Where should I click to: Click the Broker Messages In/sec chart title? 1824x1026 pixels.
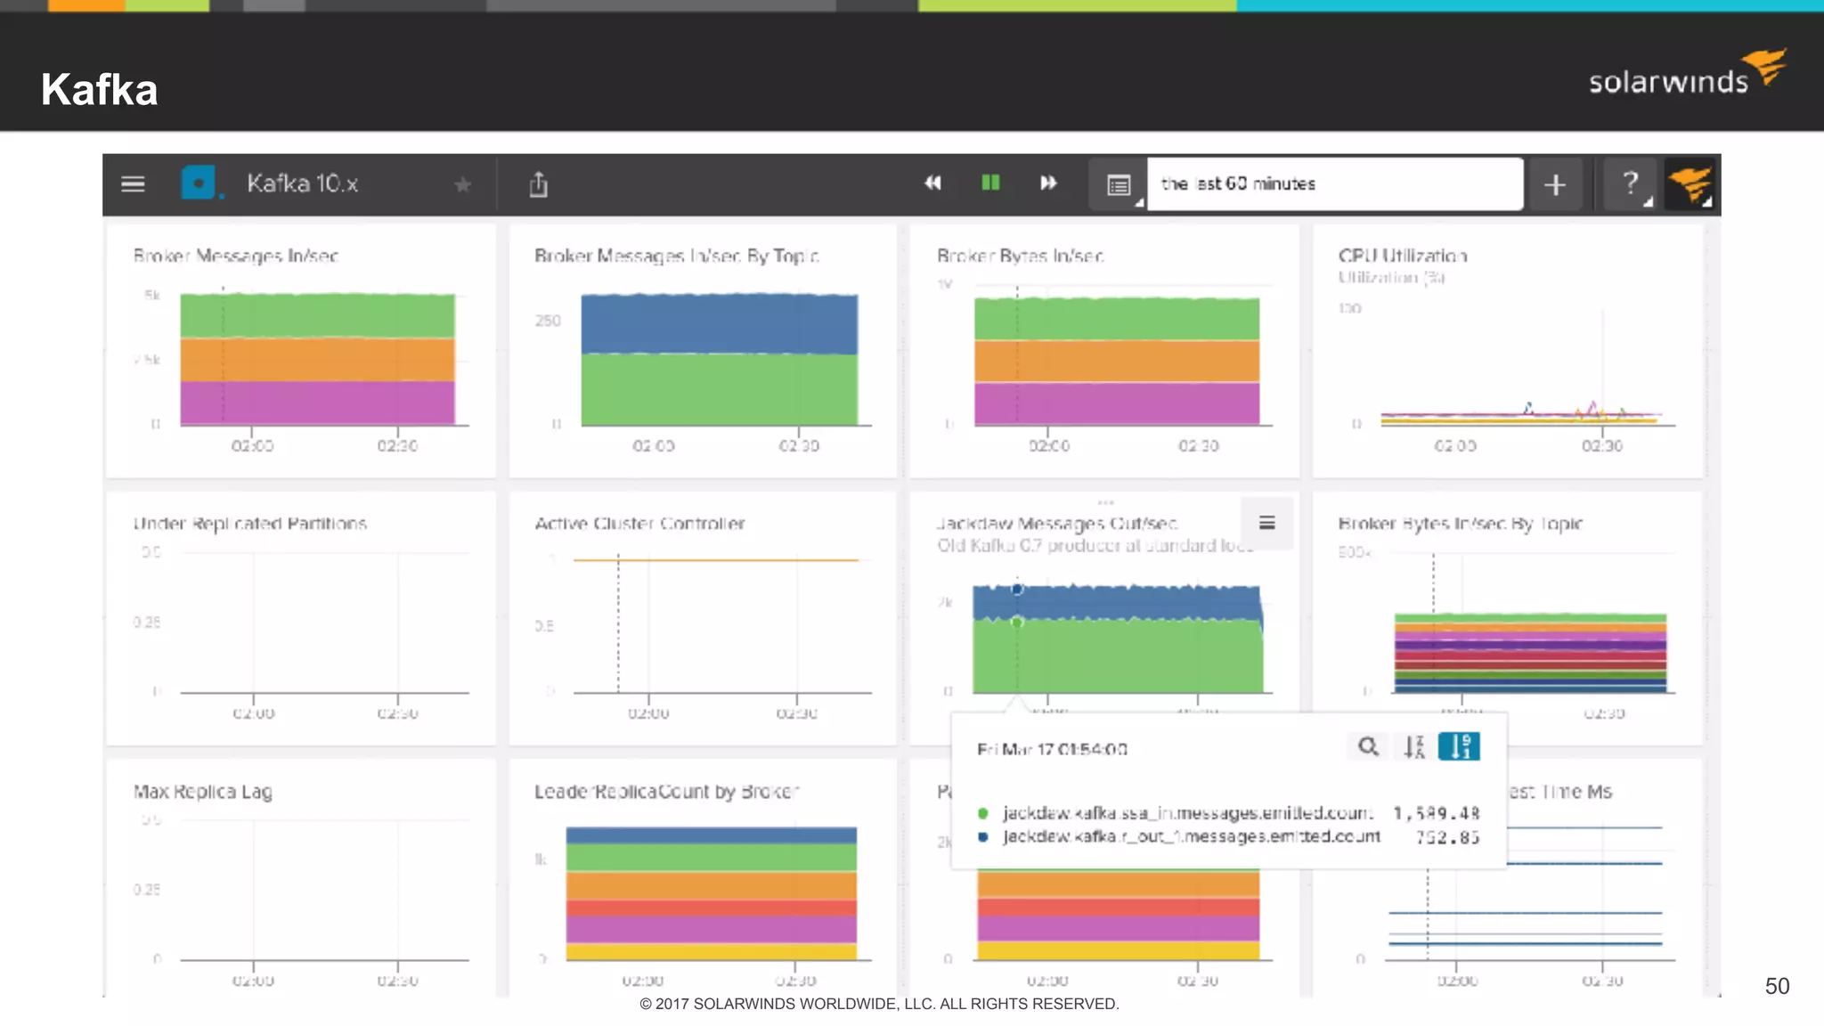(235, 256)
